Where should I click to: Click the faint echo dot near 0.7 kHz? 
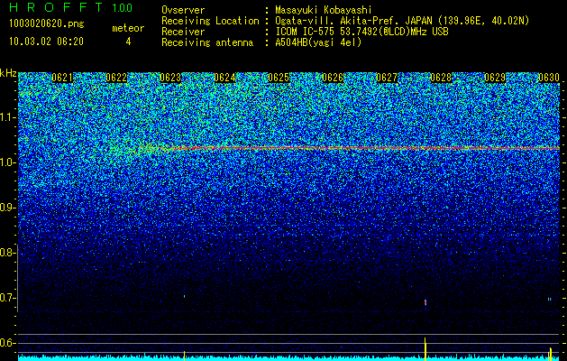pyautogui.click(x=185, y=296)
